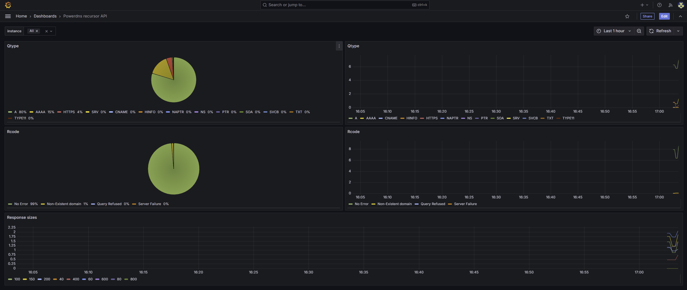Open the plus add-new dropdown
687x290 pixels.
644,5
